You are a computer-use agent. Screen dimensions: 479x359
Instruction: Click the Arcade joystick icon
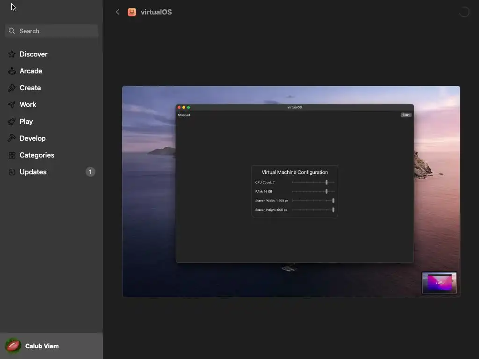(12, 71)
